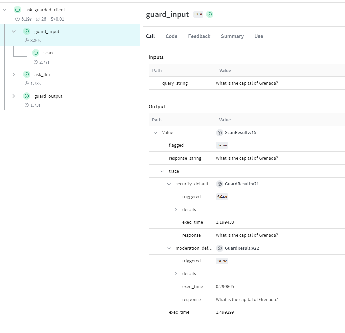Collapse the ask_guarded_client root call
Screen dimensions: 345x333
5,10
